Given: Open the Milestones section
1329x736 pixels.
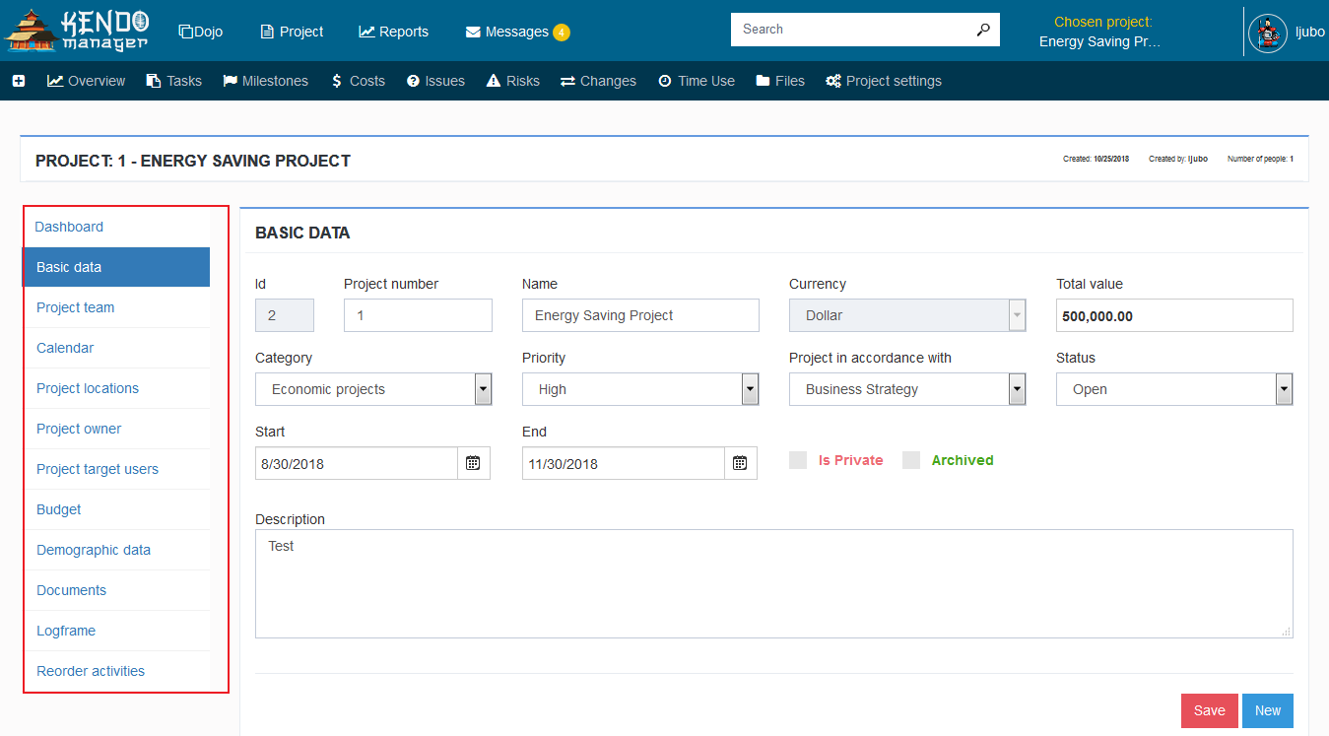Looking at the screenshot, I should click(266, 81).
